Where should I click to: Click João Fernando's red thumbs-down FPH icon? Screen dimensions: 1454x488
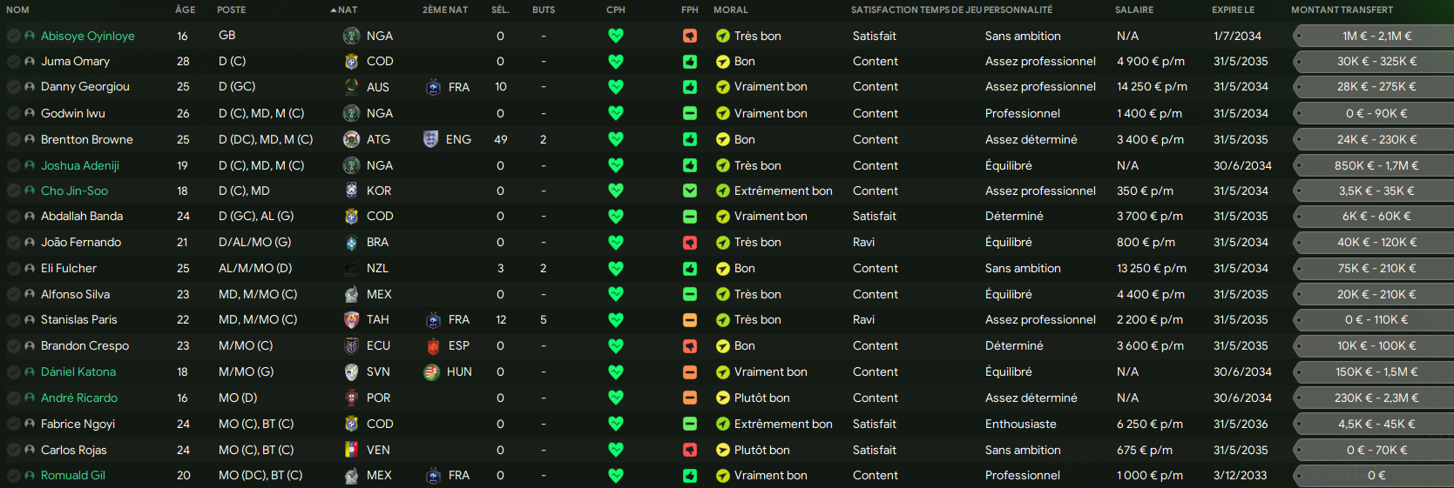click(690, 243)
